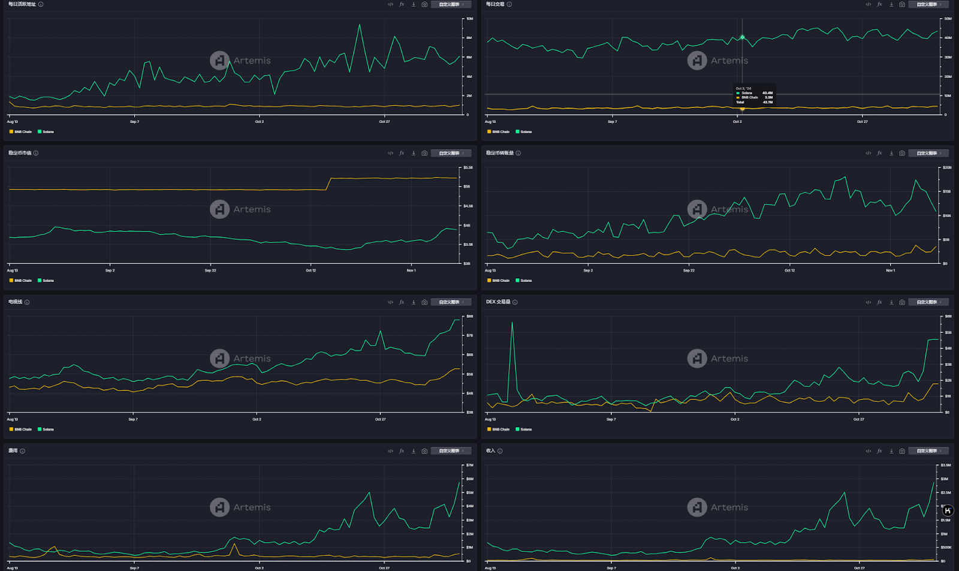Hide Solana series in 稳定币转账量 legend
Image resolution: width=959 pixels, height=571 pixels.
click(x=523, y=280)
